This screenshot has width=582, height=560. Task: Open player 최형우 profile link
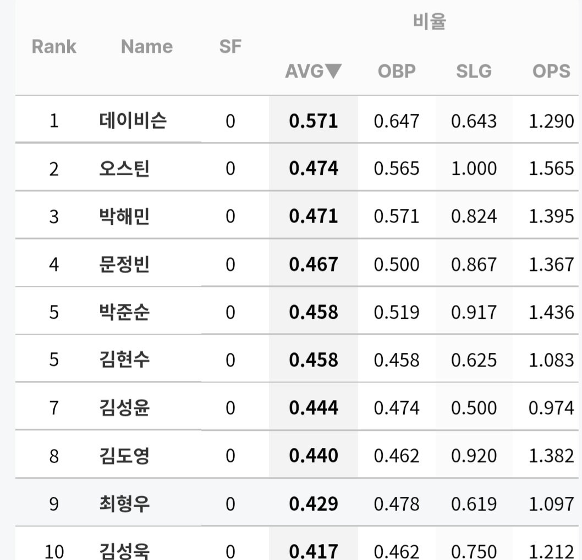124,503
